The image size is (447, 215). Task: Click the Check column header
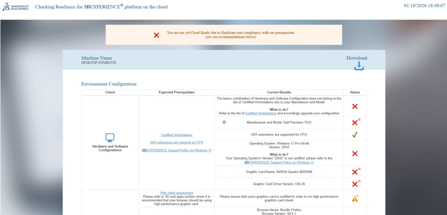(110, 92)
